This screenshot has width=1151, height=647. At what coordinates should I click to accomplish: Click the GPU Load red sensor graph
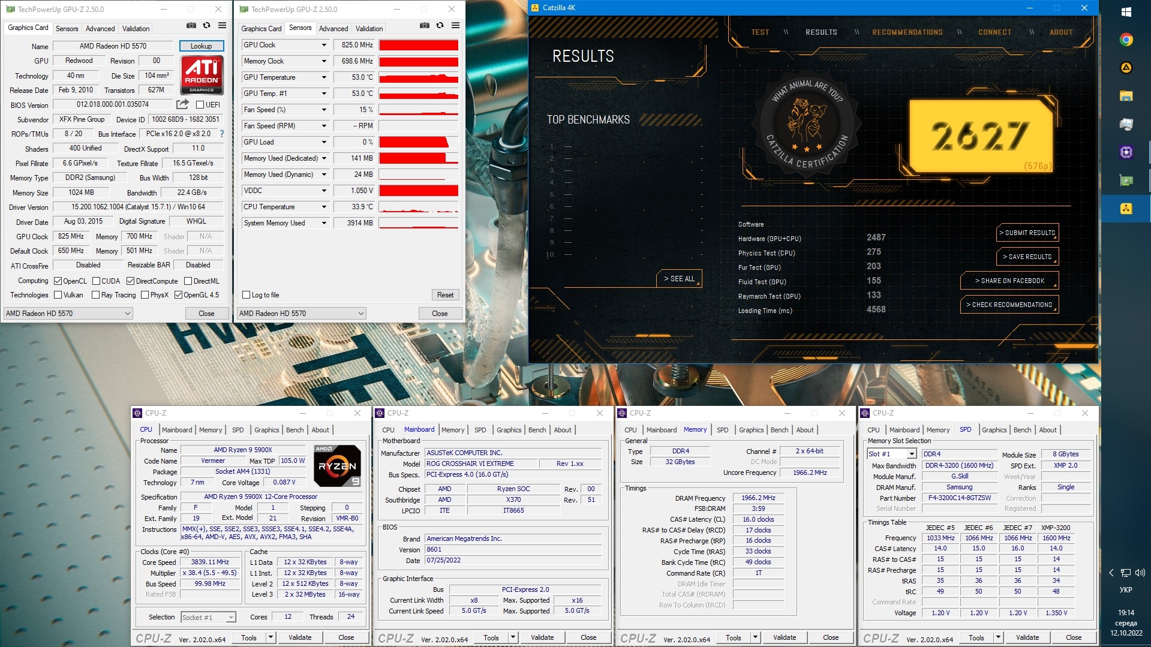click(419, 142)
